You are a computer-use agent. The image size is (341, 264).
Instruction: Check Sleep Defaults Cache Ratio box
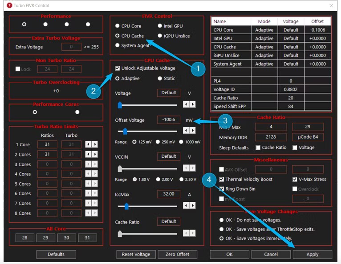click(x=258, y=148)
